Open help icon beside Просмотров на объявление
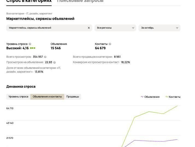195x147 pixels. 54,62
